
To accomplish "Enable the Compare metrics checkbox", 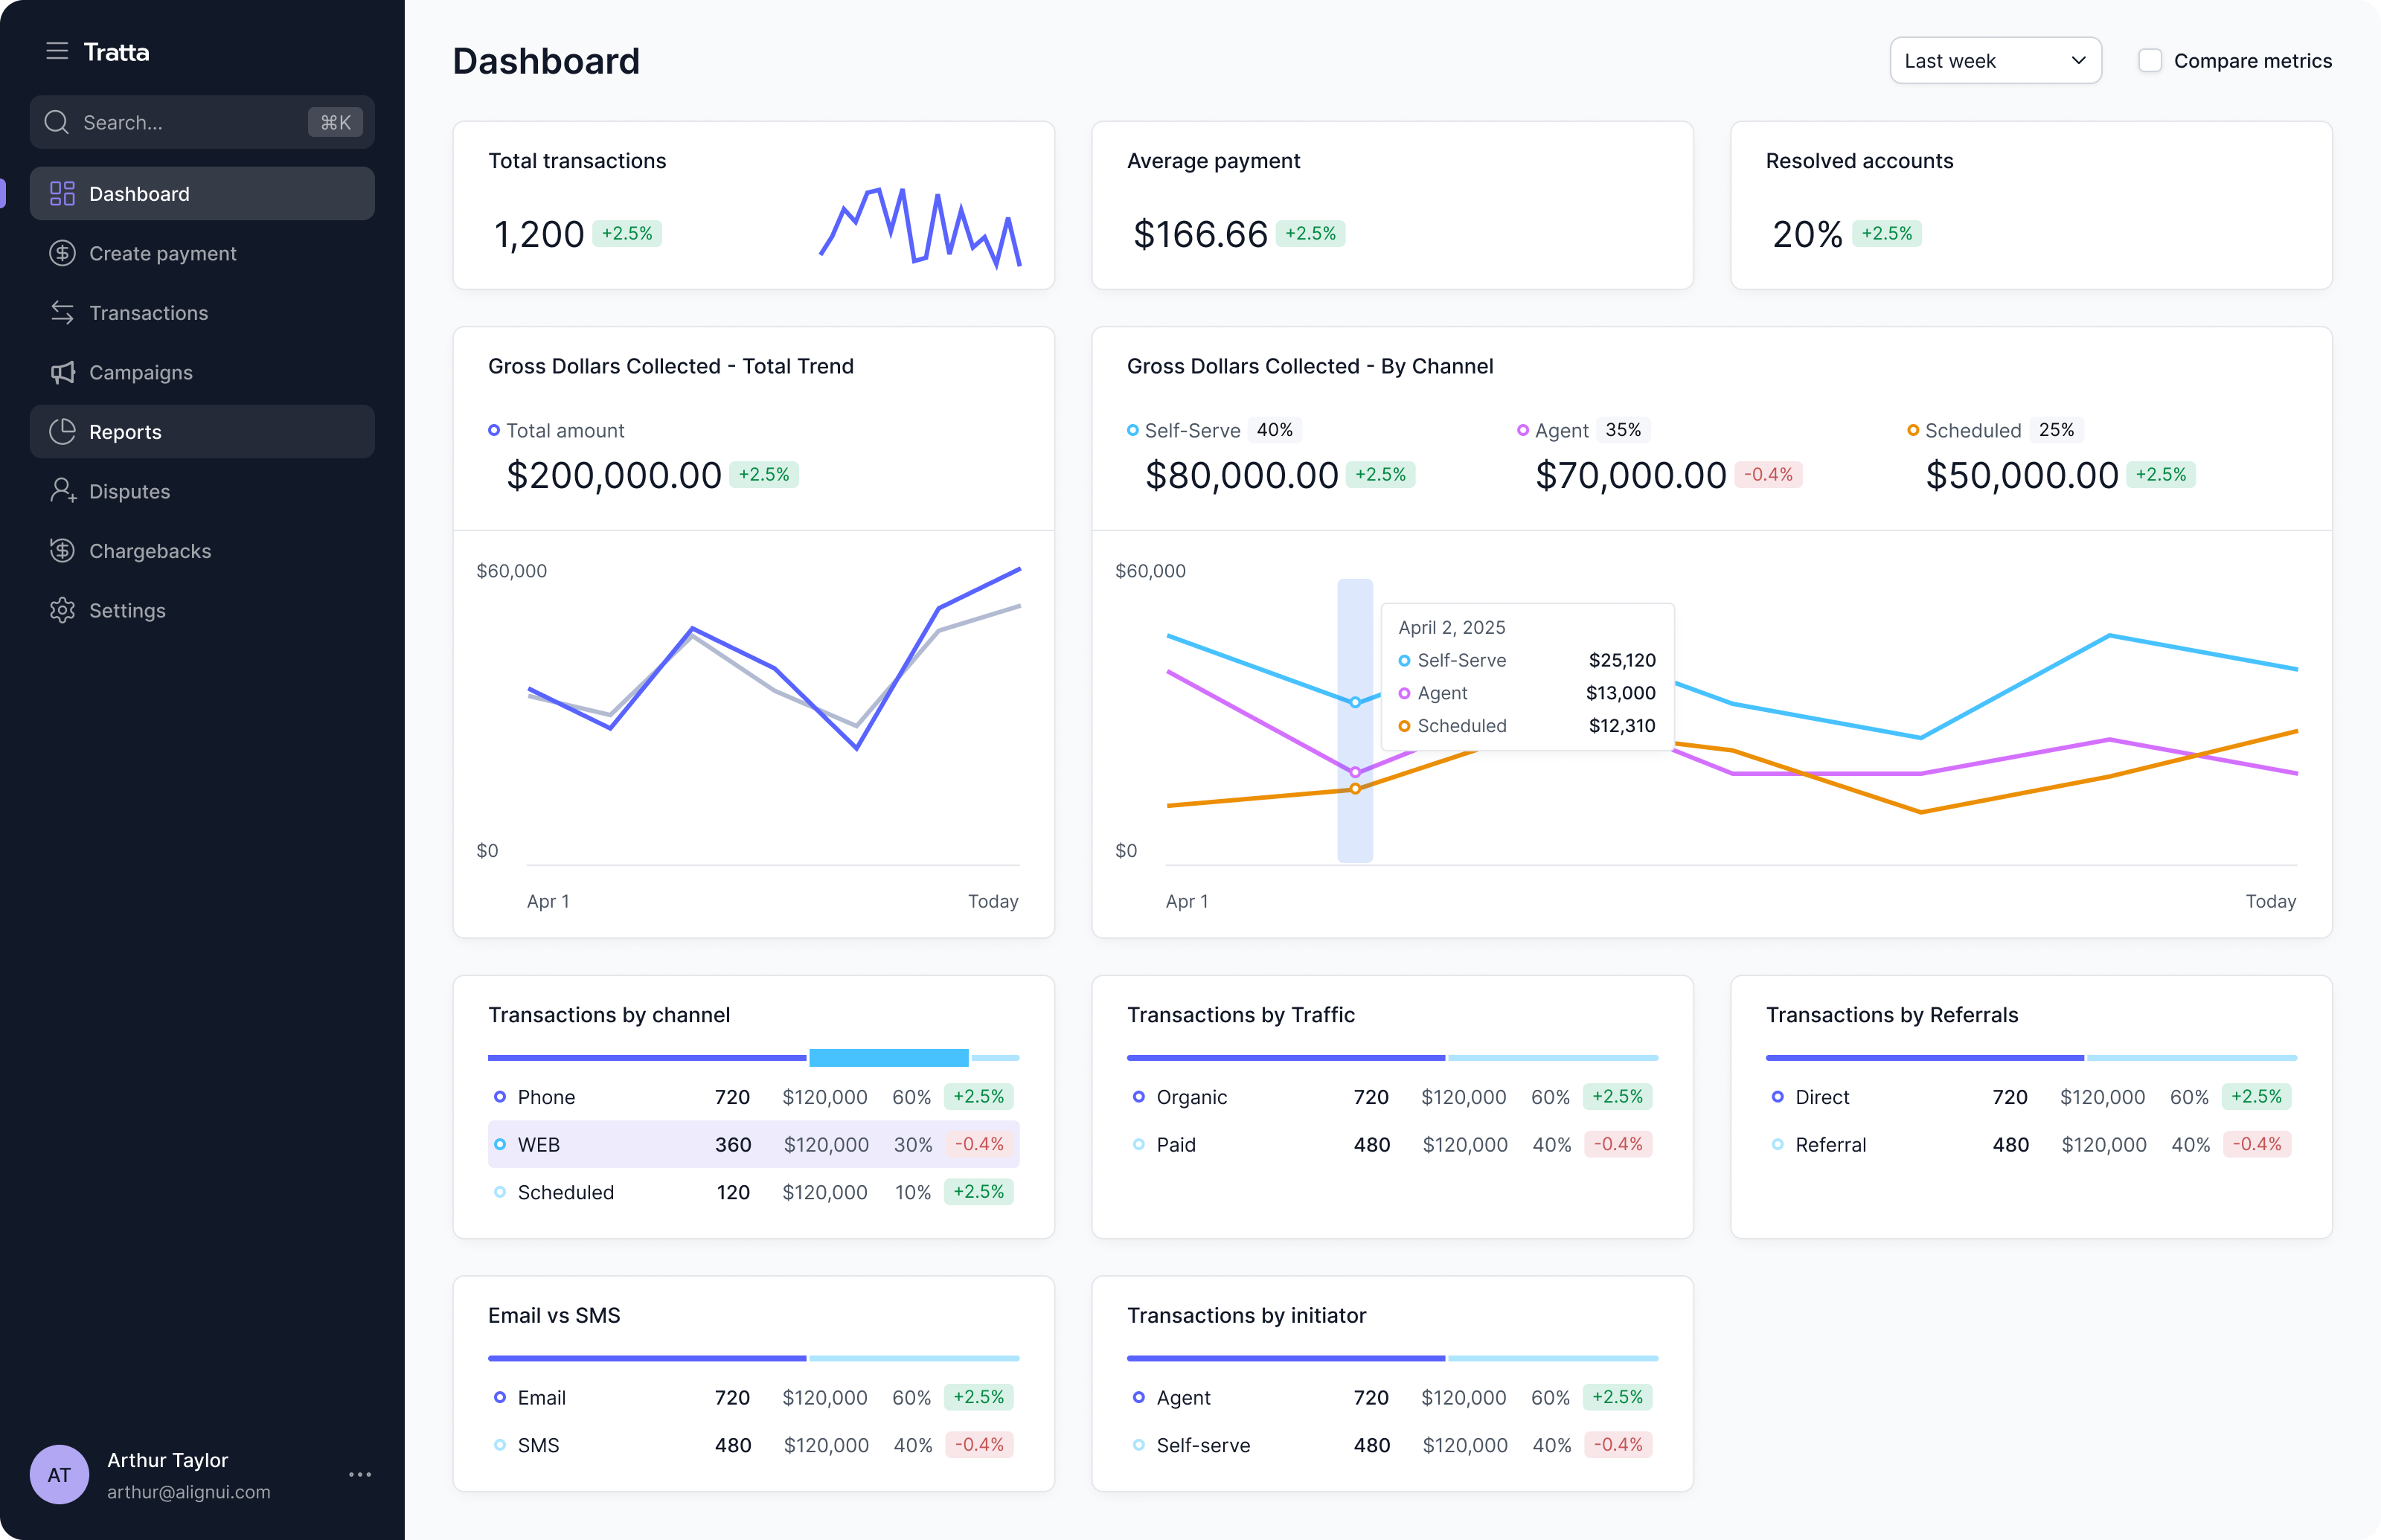I will (2149, 61).
